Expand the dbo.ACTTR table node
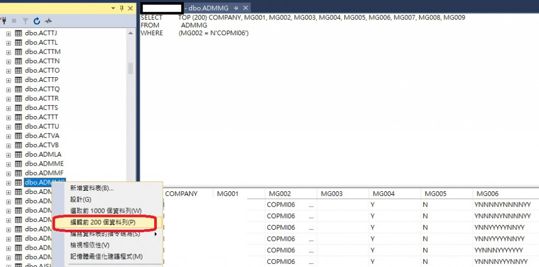The image size is (539, 267). (x=8, y=99)
